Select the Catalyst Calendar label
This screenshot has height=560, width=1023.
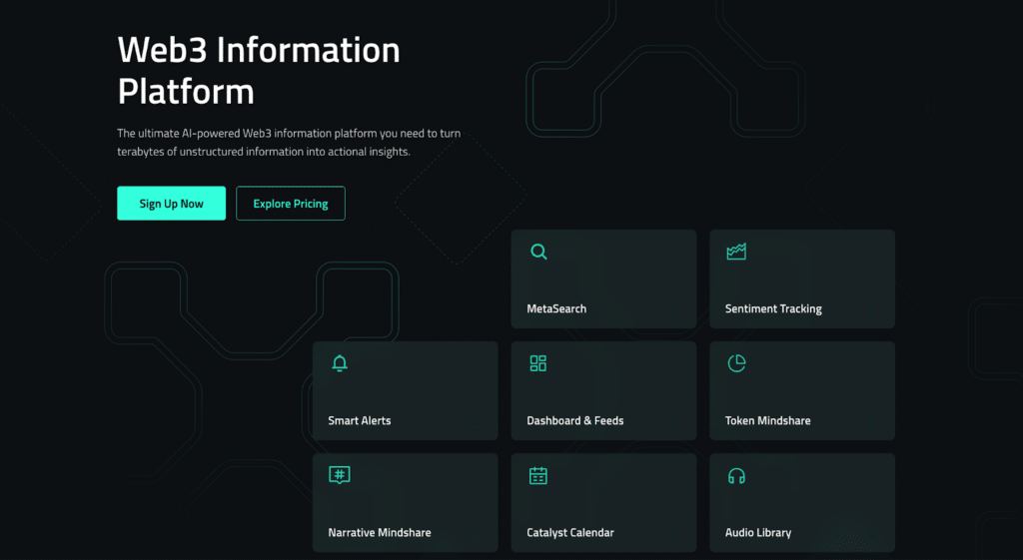570,533
